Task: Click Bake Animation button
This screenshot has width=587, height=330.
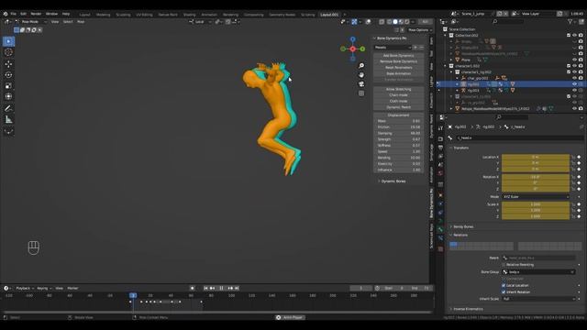Action: point(399,73)
